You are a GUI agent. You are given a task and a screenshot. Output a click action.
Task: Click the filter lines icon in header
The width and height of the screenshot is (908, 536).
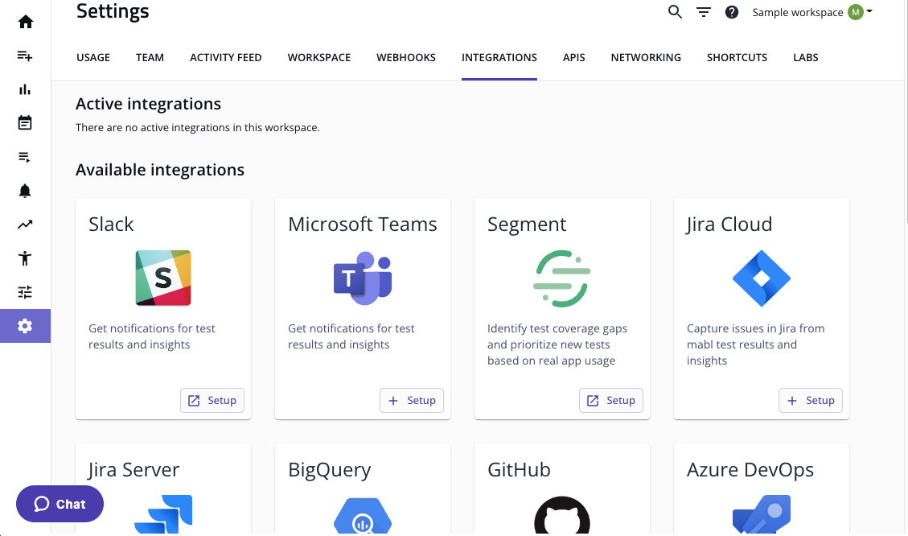pyautogui.click(x=704, y=12)
